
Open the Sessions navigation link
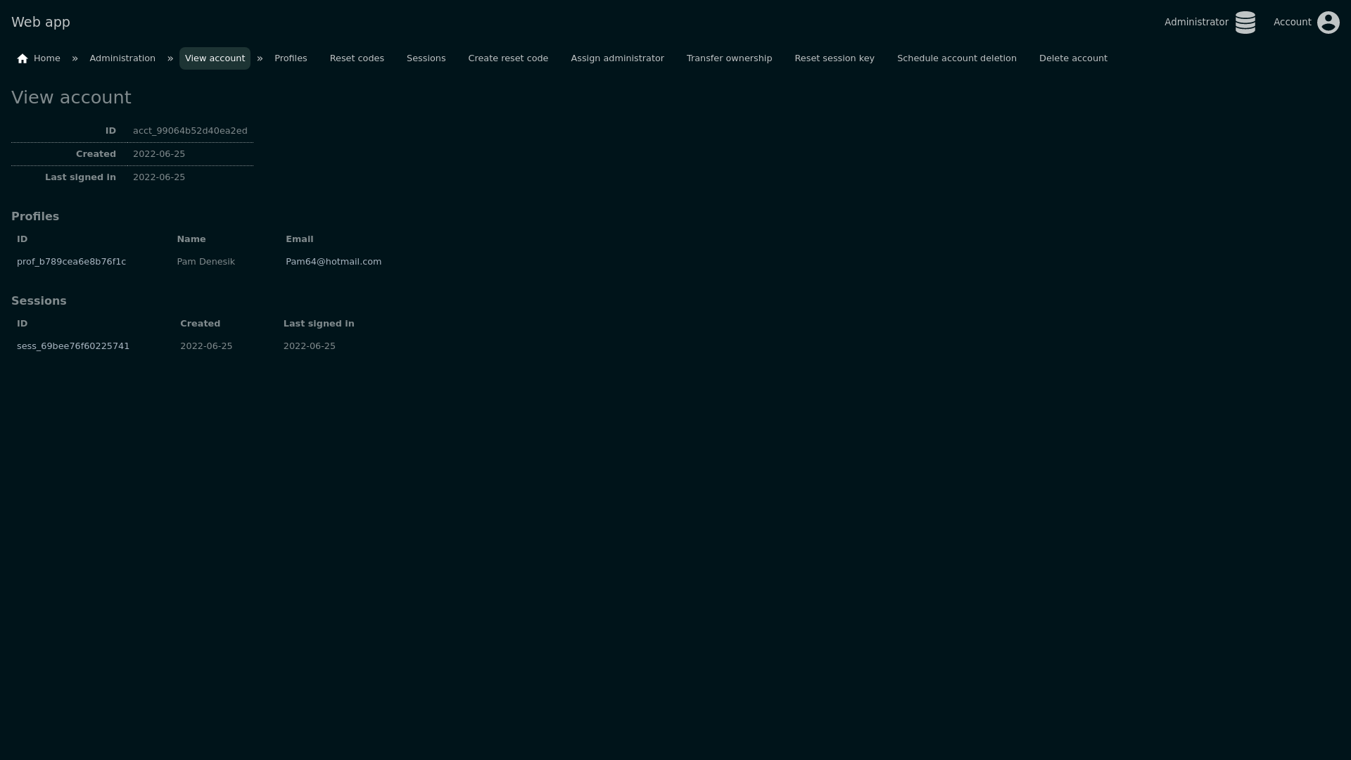426,58
